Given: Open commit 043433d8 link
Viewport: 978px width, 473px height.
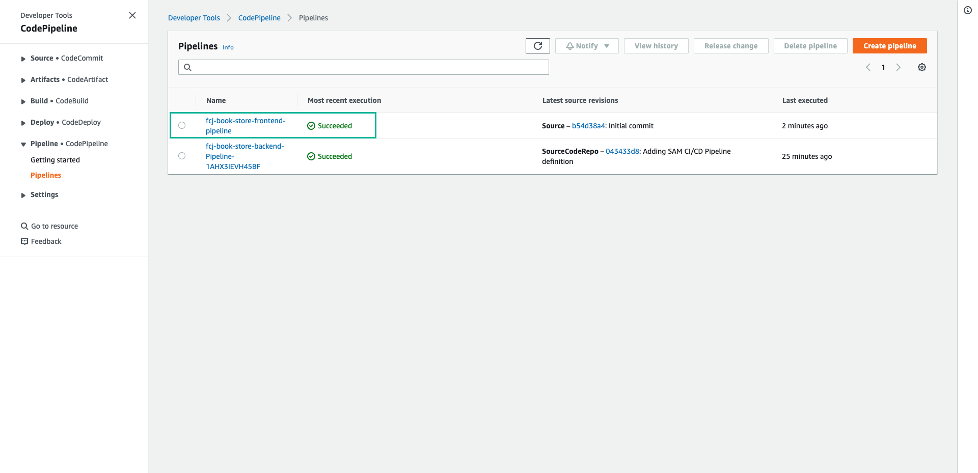Looking at the screenshot, I should (622, 151).
